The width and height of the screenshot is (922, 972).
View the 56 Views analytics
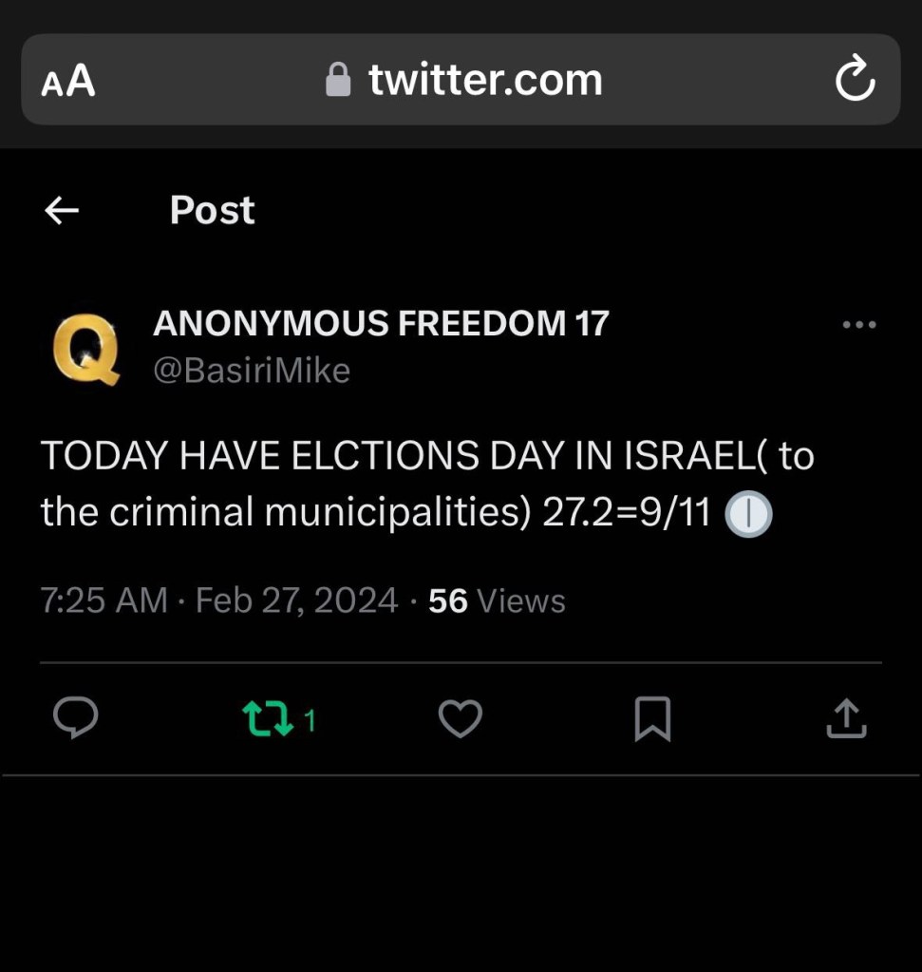point(497,600)
